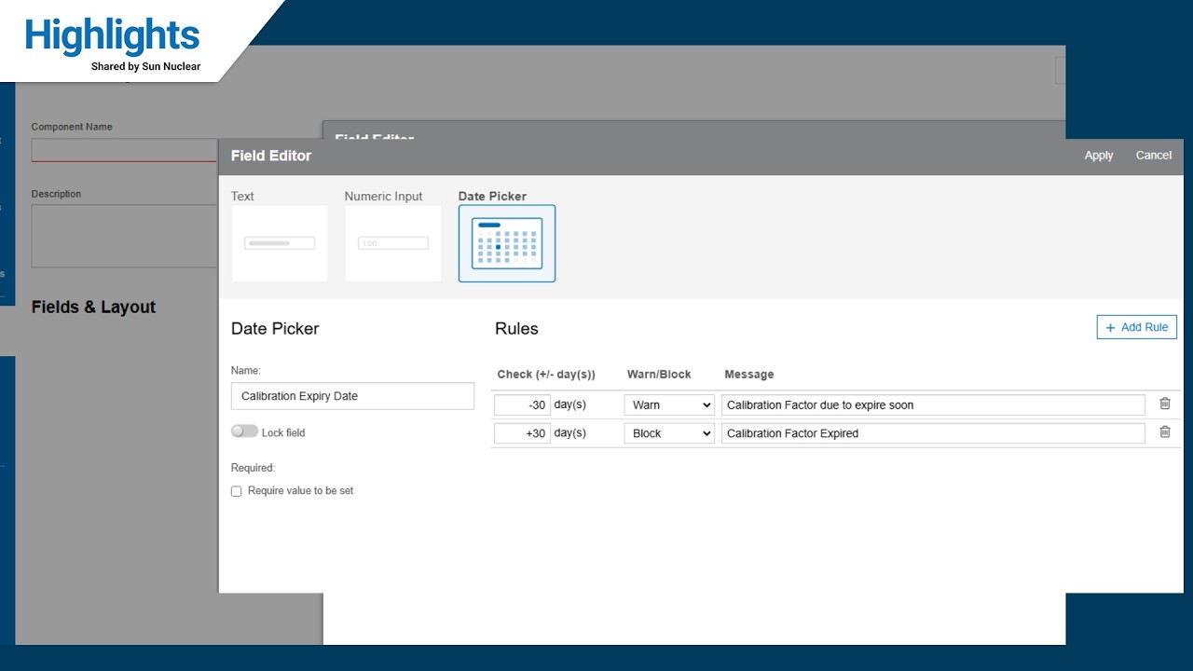Click the 'Check (+/- day(s))' column header
The height and width of the screenshot is (671, 1193).
[x=546, y=375]
